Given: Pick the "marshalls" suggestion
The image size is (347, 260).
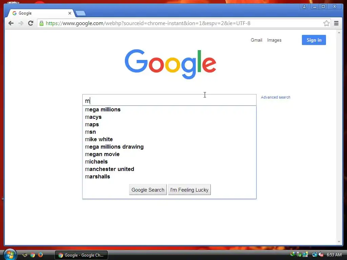Looking at the screenshot, I should click(x=169, y=177).
